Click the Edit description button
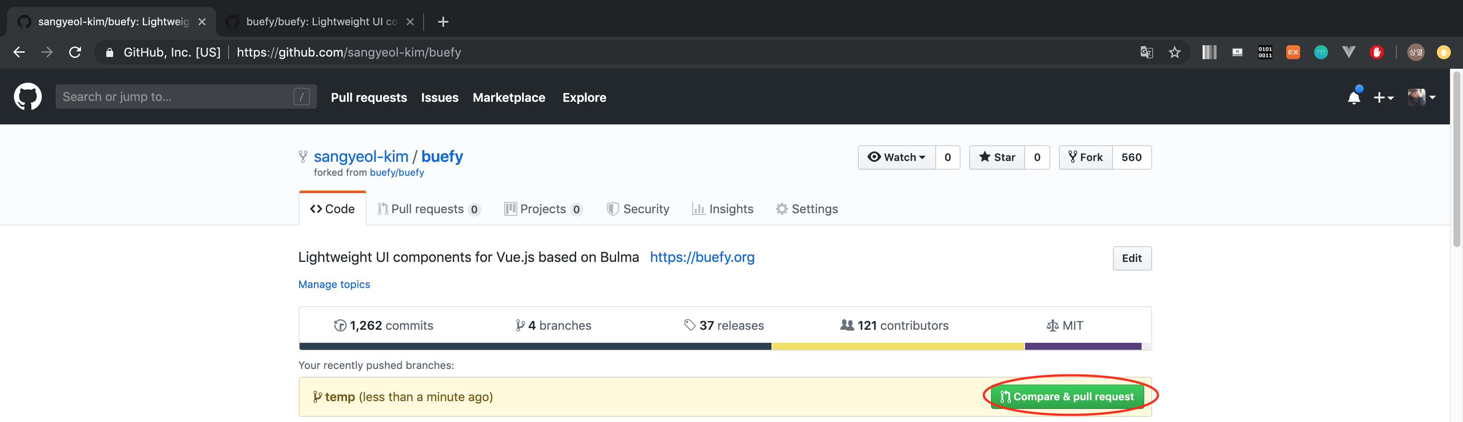The image size is (1463, 422). 1132,258
